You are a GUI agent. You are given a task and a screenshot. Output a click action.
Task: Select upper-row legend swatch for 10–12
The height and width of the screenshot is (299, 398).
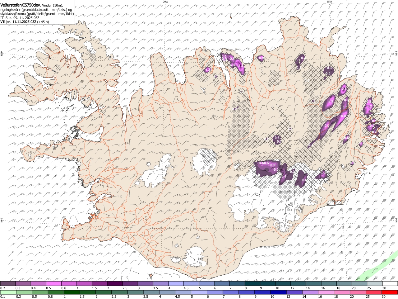(x=282, y=284)
